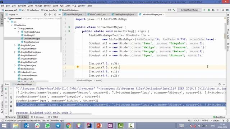Click the layout icon left of the hammer
Image resolution: width=230 pixels, height=129 pixels.
pyautogui.click(x=169, y=10)
